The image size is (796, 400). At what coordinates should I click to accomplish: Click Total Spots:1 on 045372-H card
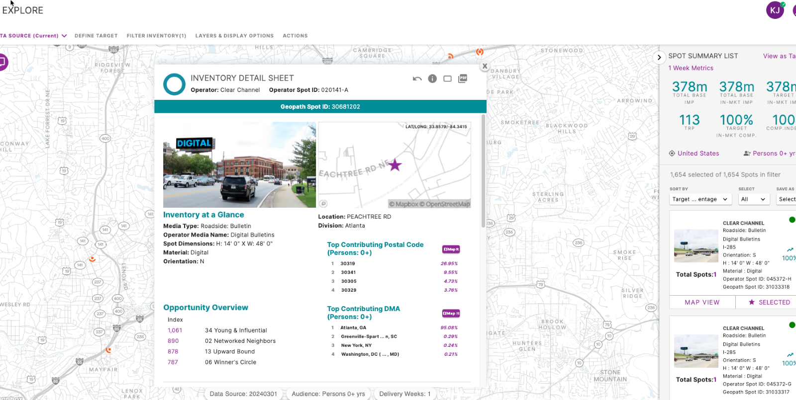(x=696, y=274)
